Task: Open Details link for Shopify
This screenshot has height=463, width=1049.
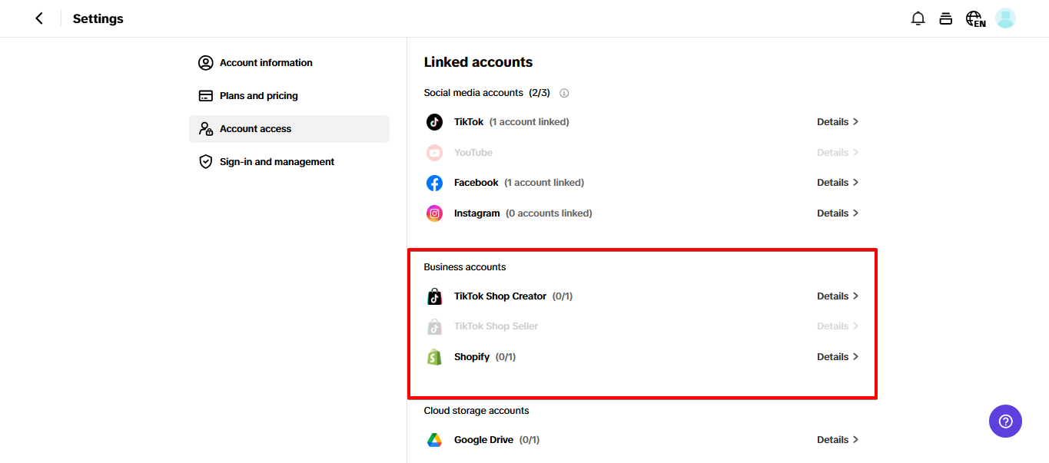Action: pos(837,357)
